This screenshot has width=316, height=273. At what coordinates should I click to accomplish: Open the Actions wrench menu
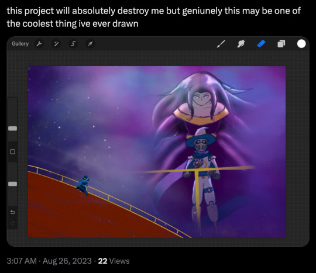[39, 44]
